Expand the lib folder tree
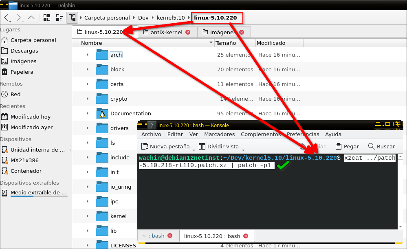This screenshot has width=407, height=249. [88, 231]
